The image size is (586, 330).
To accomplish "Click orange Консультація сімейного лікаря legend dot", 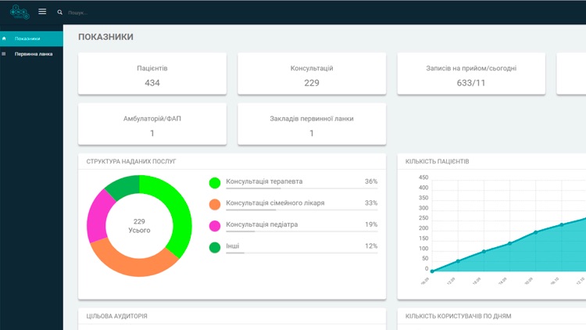I will coord(215,205).
